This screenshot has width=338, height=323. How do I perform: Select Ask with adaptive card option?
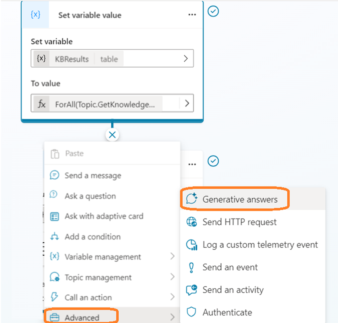(104, 216)
